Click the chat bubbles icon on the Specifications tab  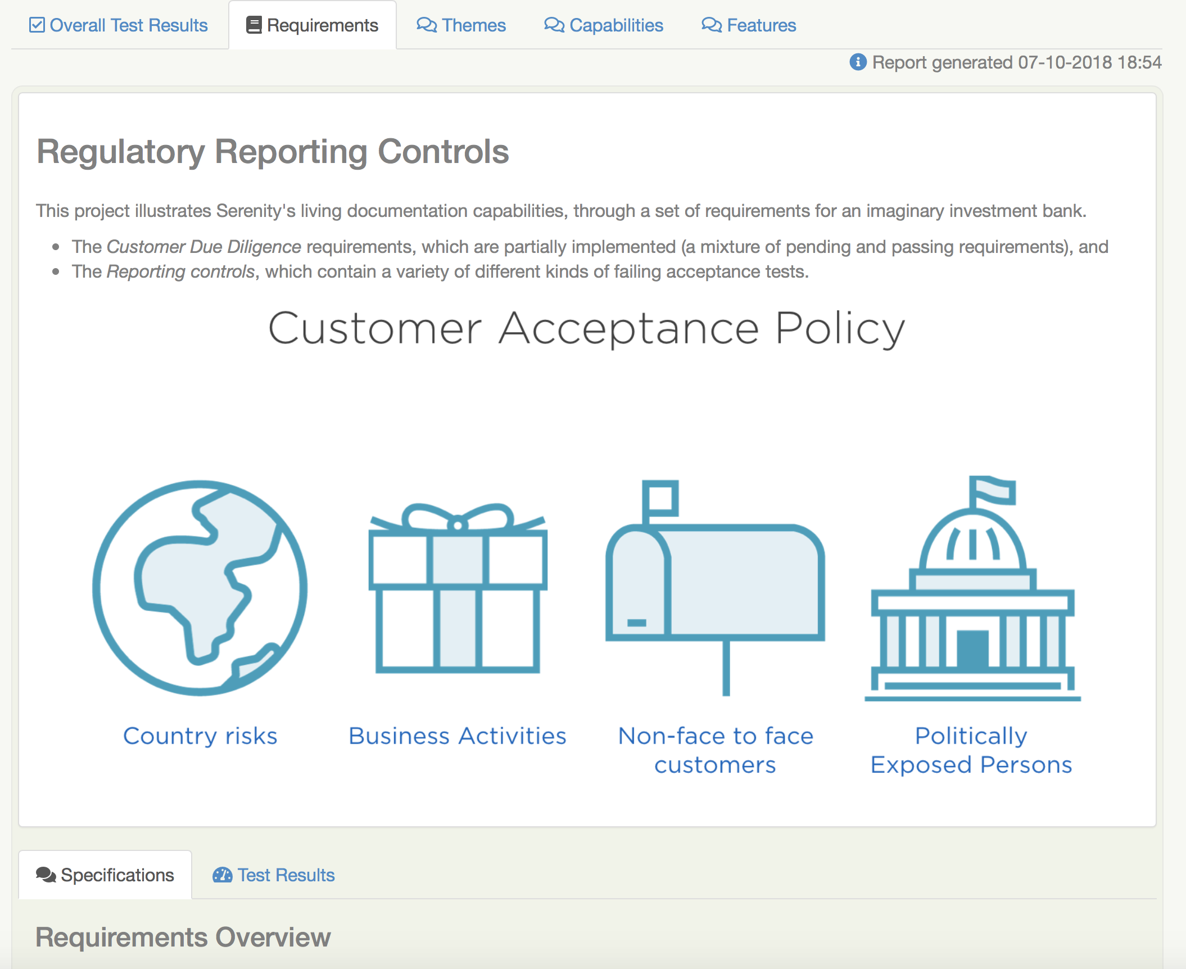(46, 875)
